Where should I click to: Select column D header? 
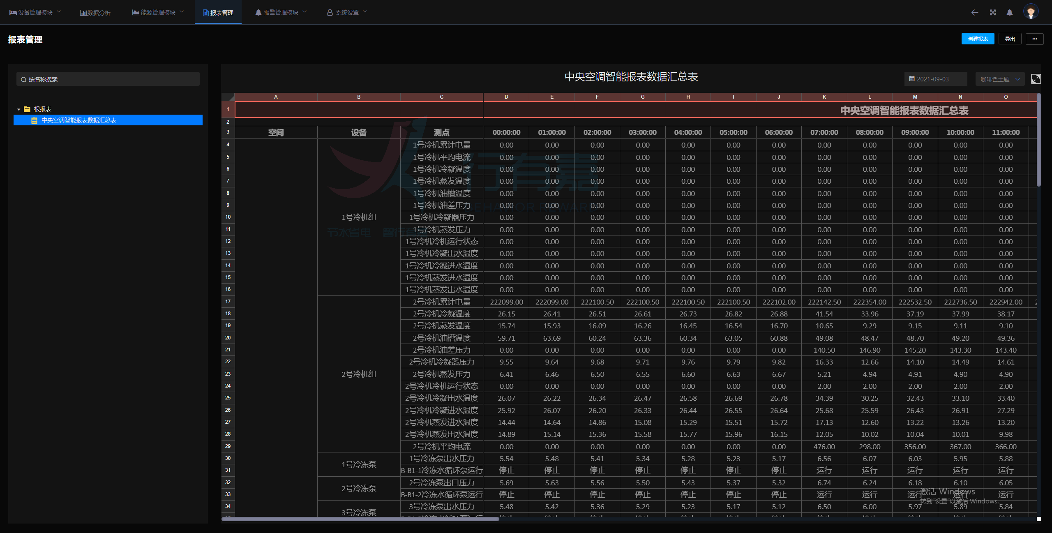click(x=506, y=97)
